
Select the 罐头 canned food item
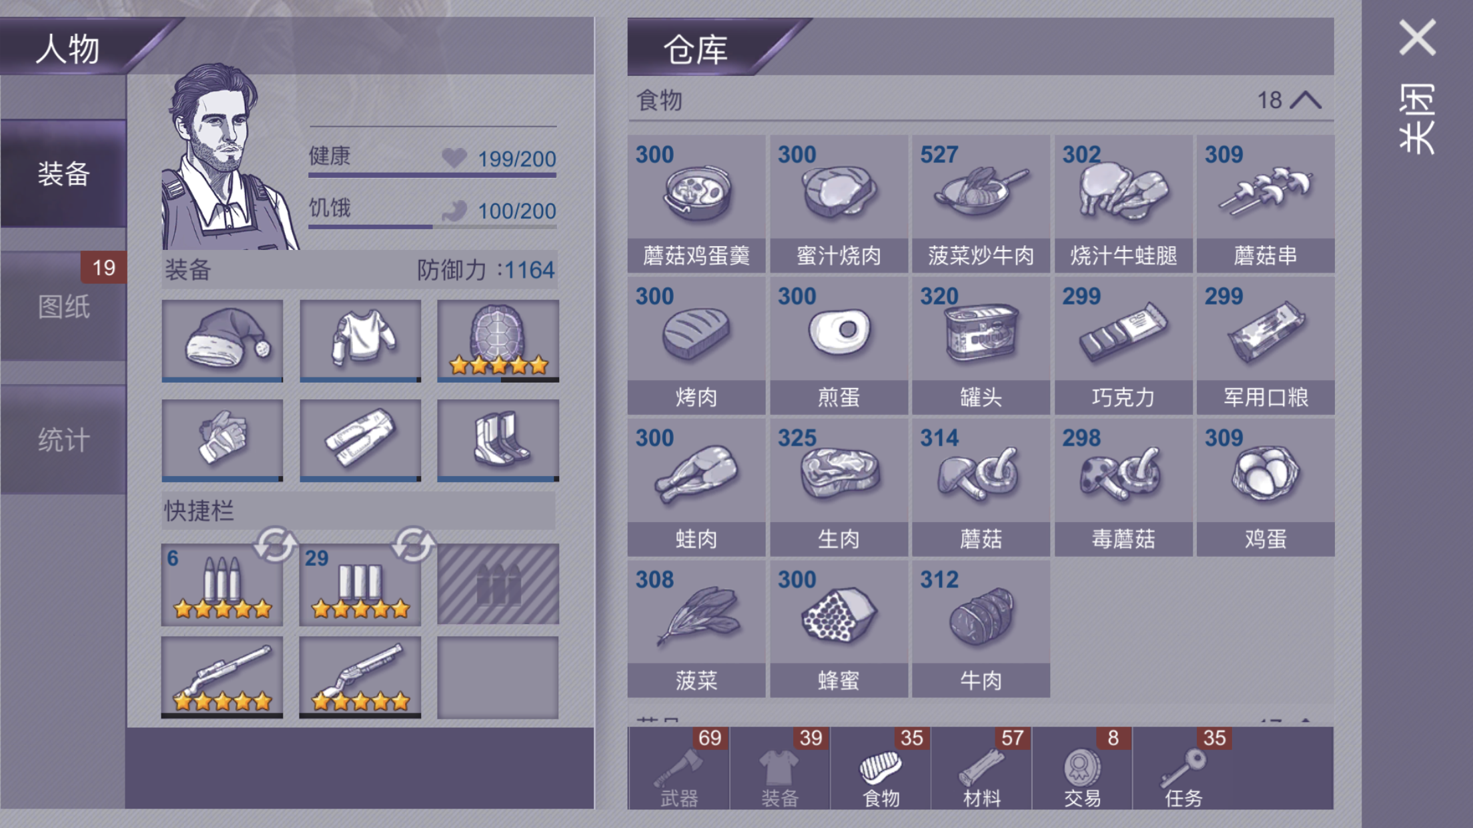click(981, 345)
